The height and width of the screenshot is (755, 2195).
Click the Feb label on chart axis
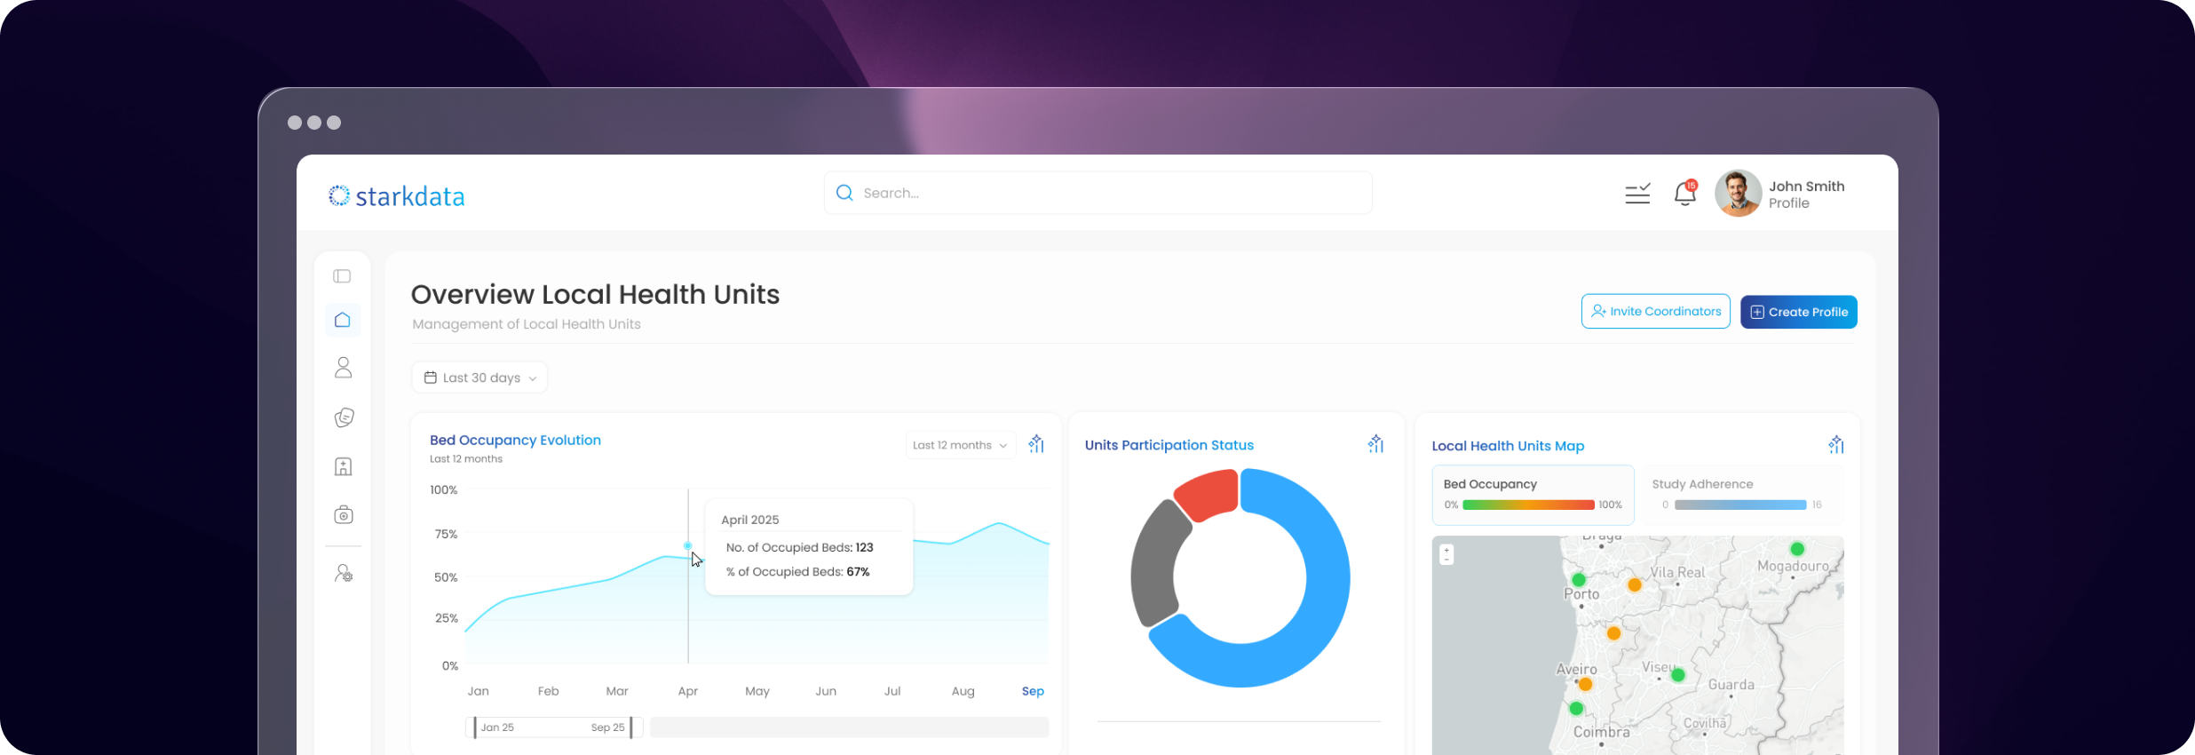(x=548, y=691)
